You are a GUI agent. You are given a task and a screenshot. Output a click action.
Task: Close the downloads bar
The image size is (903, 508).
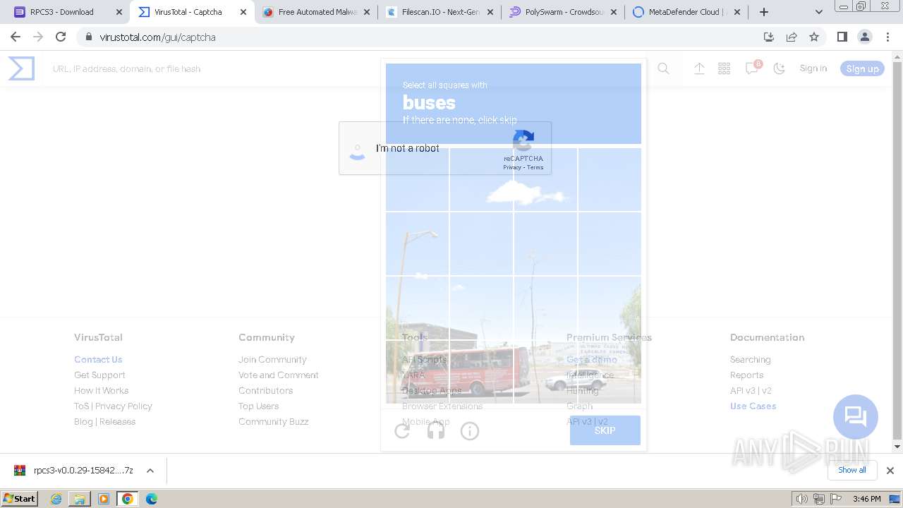(x=890, y=471)
